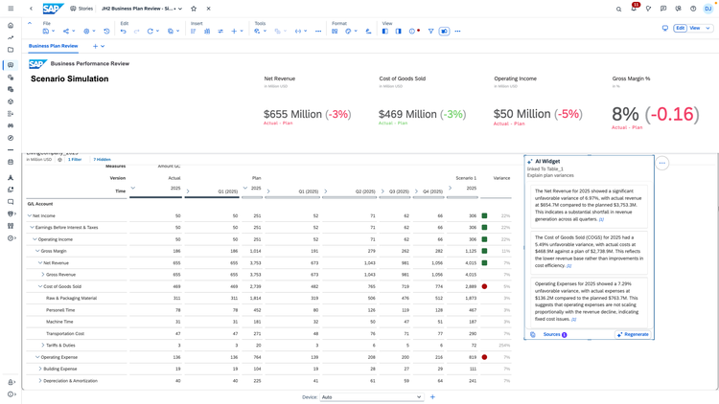The image size is (719, 404).
Task: Mark story as favorite with star icon
Action: point(194,9)
